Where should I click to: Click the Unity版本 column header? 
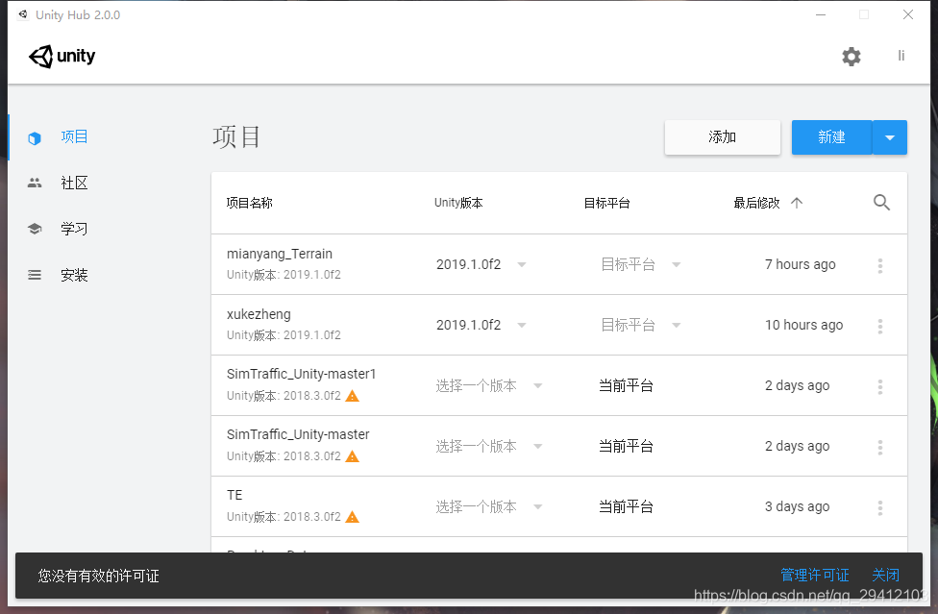click(x=458, y=203)
